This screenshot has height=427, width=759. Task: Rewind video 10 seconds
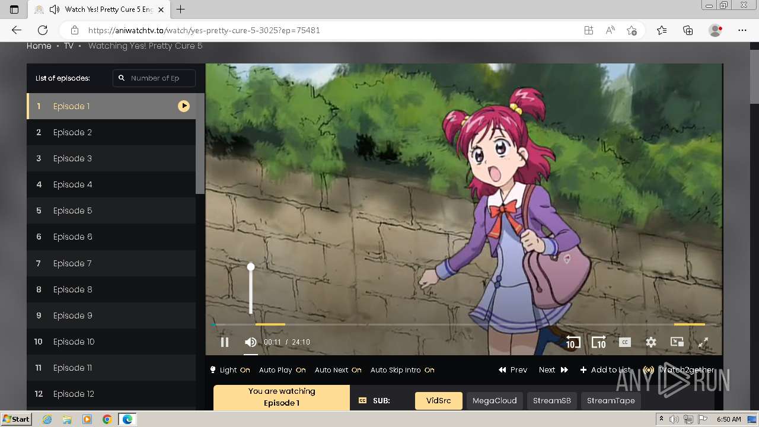pos(573,342)
